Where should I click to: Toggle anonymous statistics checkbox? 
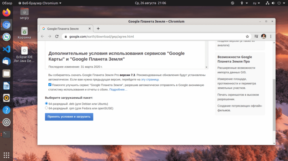click(50, 85)
